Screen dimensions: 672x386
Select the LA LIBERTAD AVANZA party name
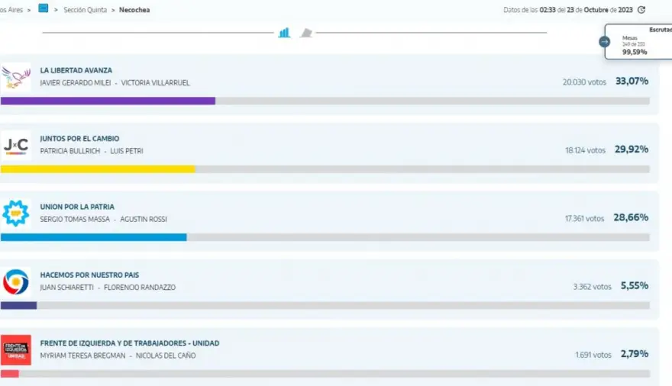click(x=76, y=70)
